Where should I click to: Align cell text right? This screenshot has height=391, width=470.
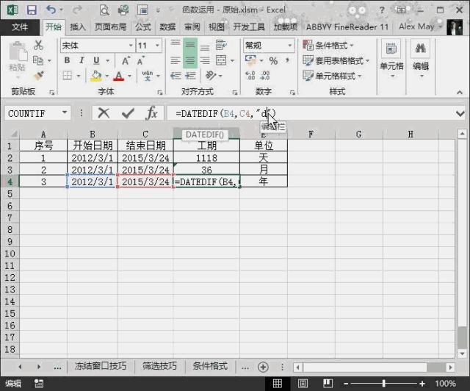click(x=205, y=60)
